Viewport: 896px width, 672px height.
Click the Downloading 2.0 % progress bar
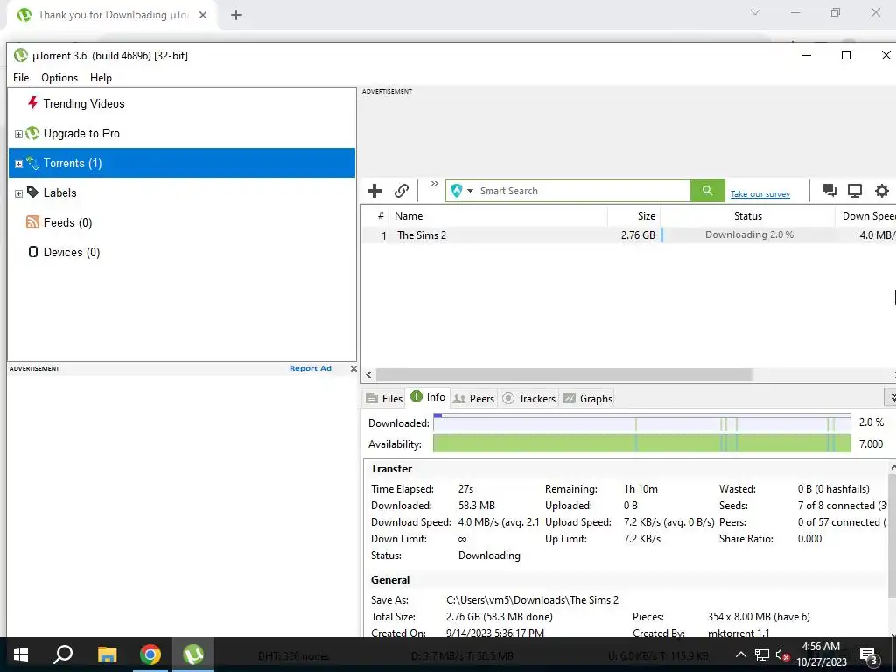click(748, 234)
